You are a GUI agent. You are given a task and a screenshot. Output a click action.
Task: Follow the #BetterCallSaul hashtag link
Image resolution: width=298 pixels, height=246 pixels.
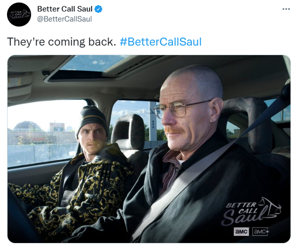pos(161,42)
